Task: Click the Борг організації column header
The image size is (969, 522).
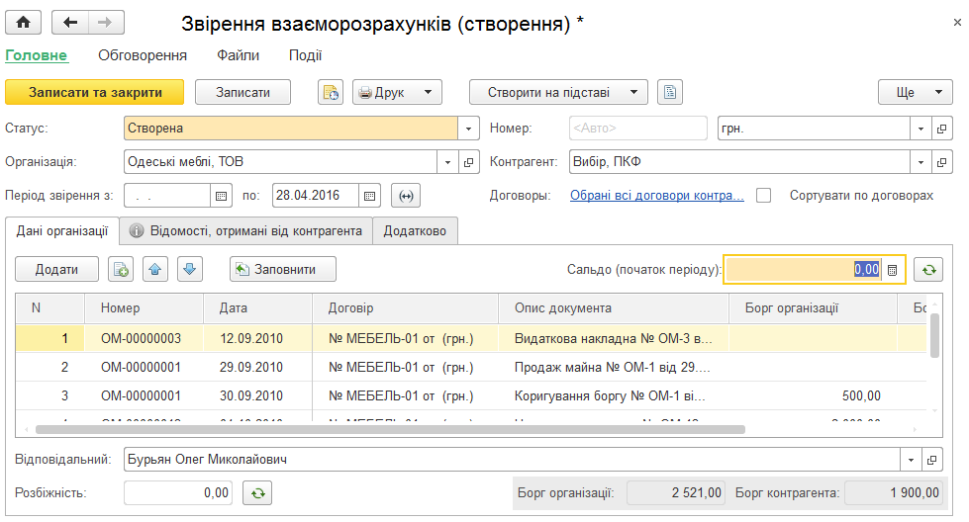Action: pyautogui.click(x=813, y=307)
